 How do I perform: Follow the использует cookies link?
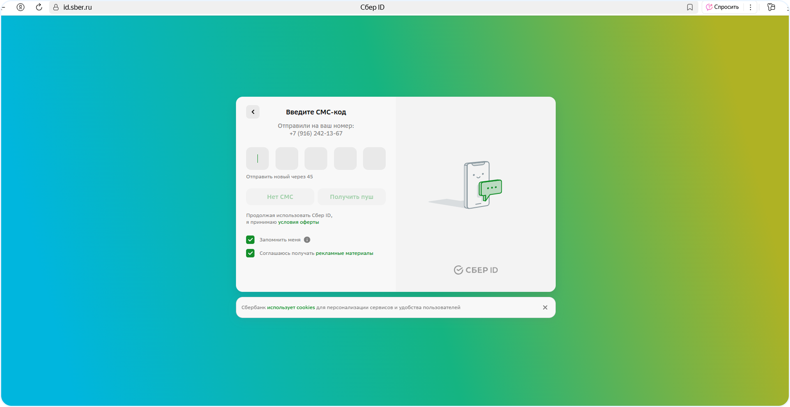pyautogui.click(x=291, y=308)
